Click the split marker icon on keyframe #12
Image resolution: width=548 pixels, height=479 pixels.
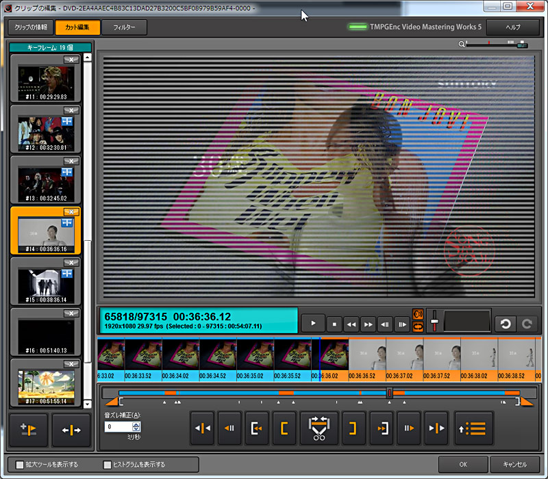pyautogui.click(x=67, y=121)
